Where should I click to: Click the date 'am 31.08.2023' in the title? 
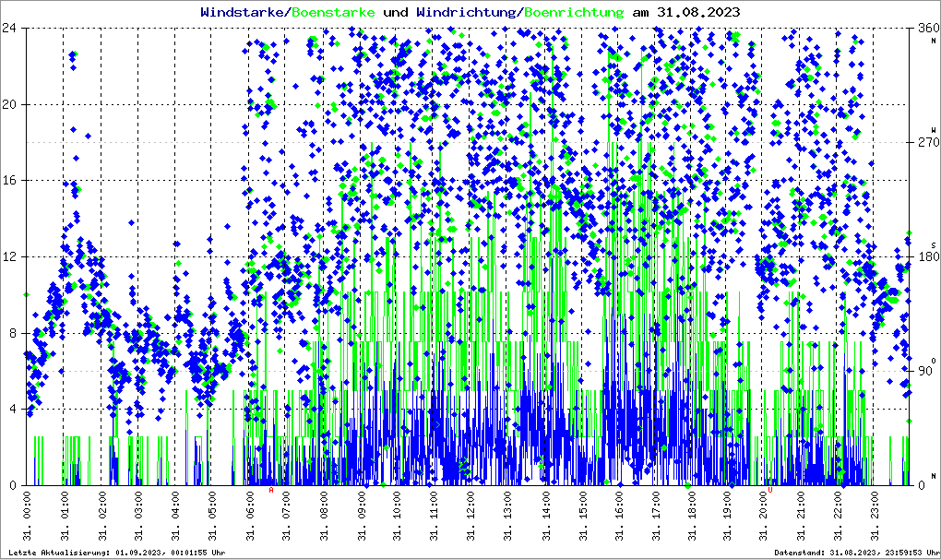[685, 12]
